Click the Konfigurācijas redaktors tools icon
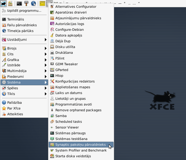Viewport: 186px width, 160px height. point(52,81)
